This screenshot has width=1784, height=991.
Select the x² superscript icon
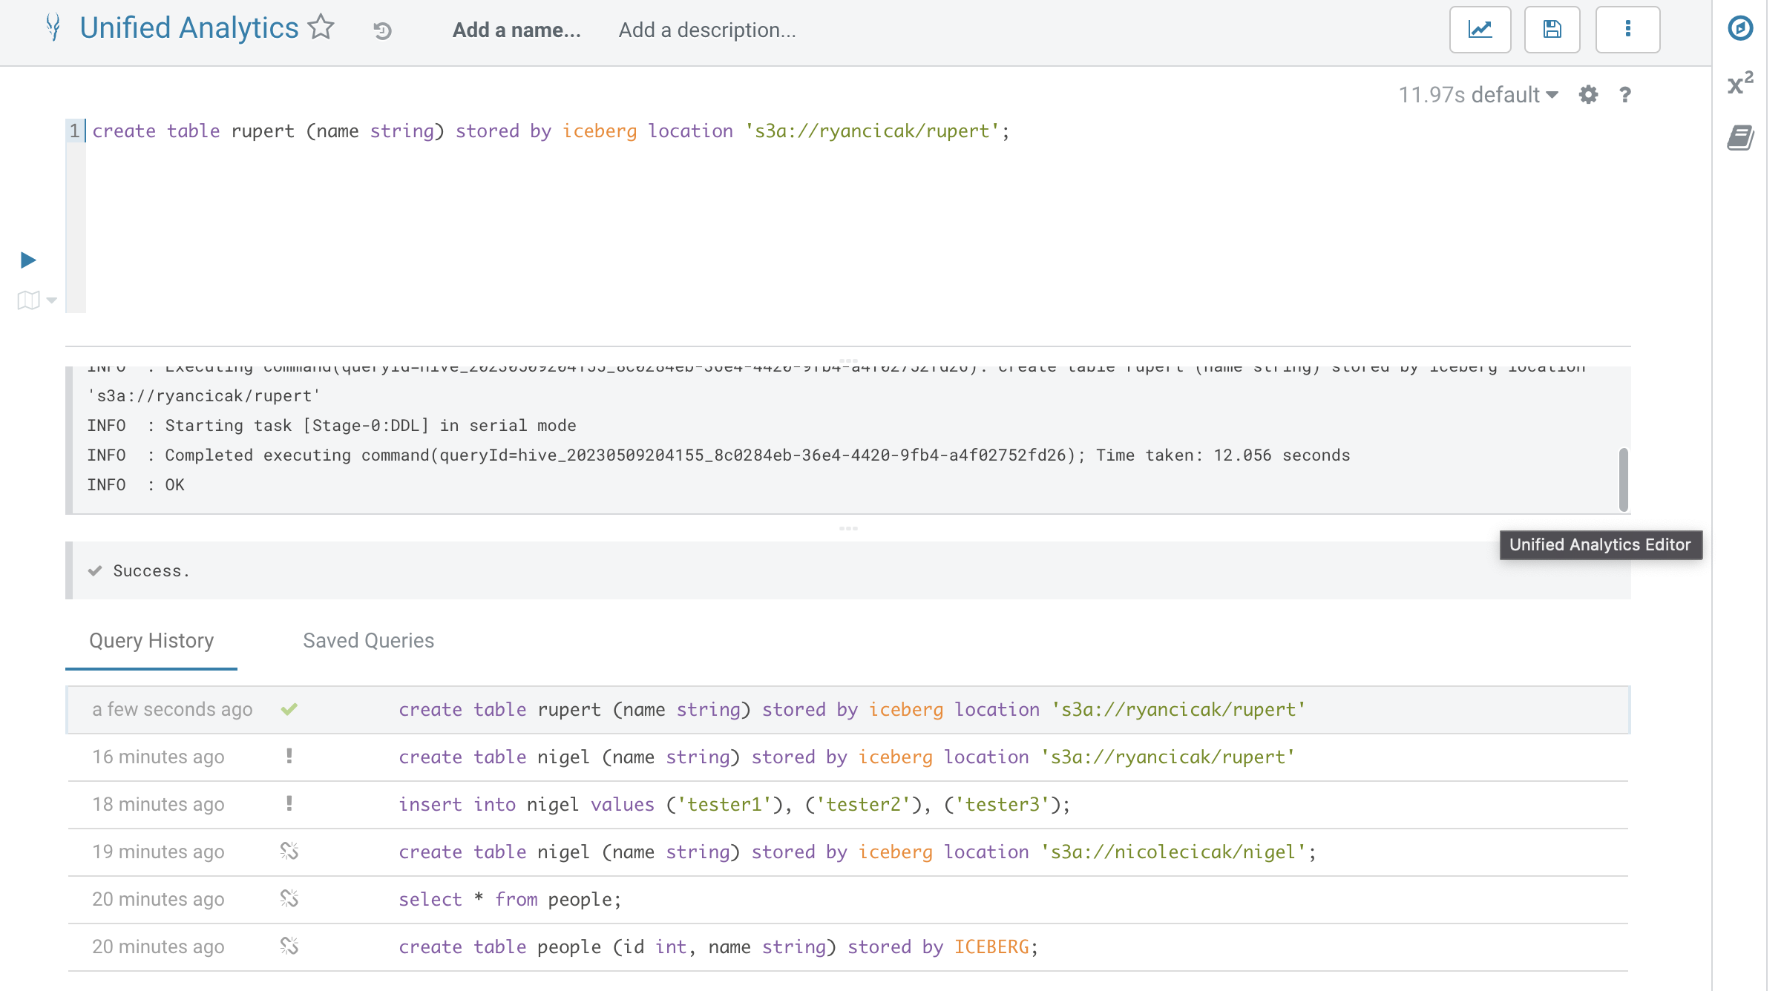[1740, 84]
